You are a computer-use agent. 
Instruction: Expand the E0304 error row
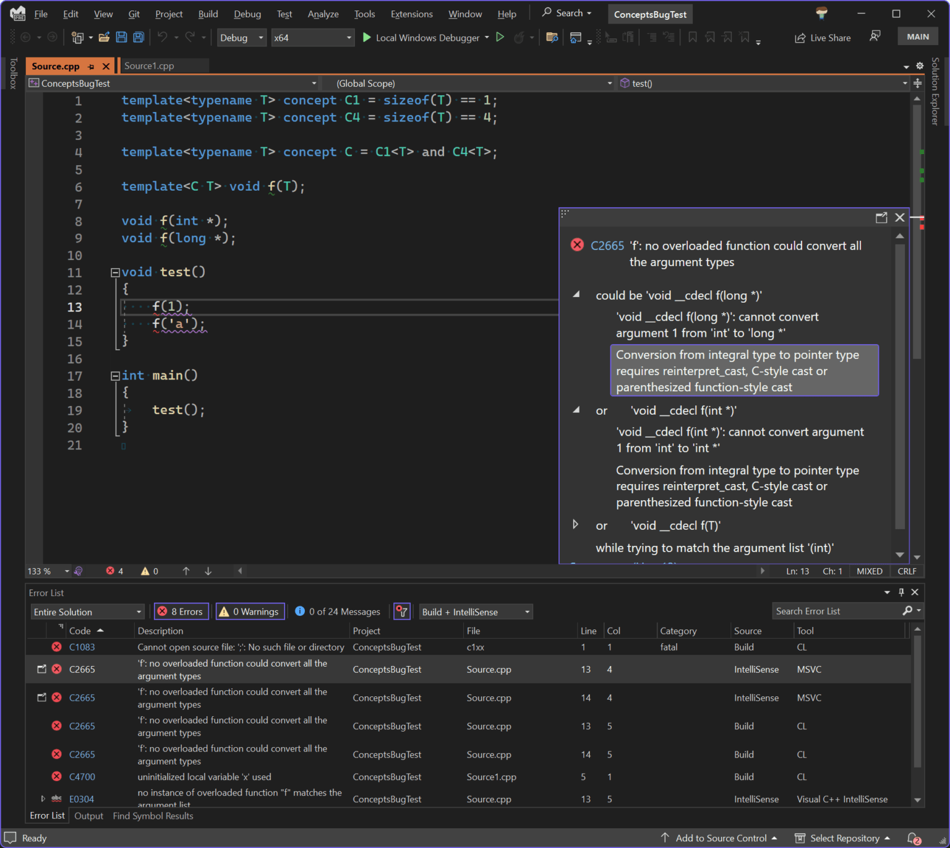43,798
